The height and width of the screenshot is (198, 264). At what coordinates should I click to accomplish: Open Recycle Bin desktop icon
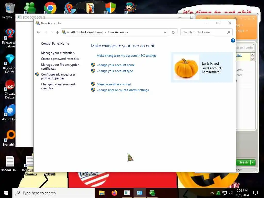coord(10,10)
